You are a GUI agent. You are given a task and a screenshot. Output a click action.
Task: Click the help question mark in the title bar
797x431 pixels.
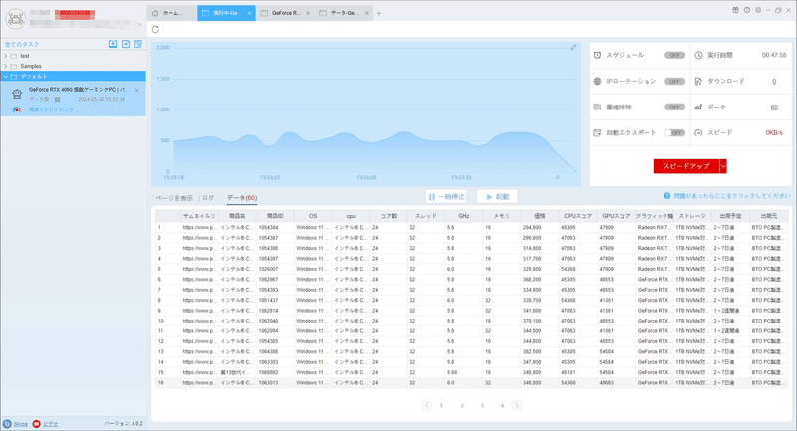(747, 10)
